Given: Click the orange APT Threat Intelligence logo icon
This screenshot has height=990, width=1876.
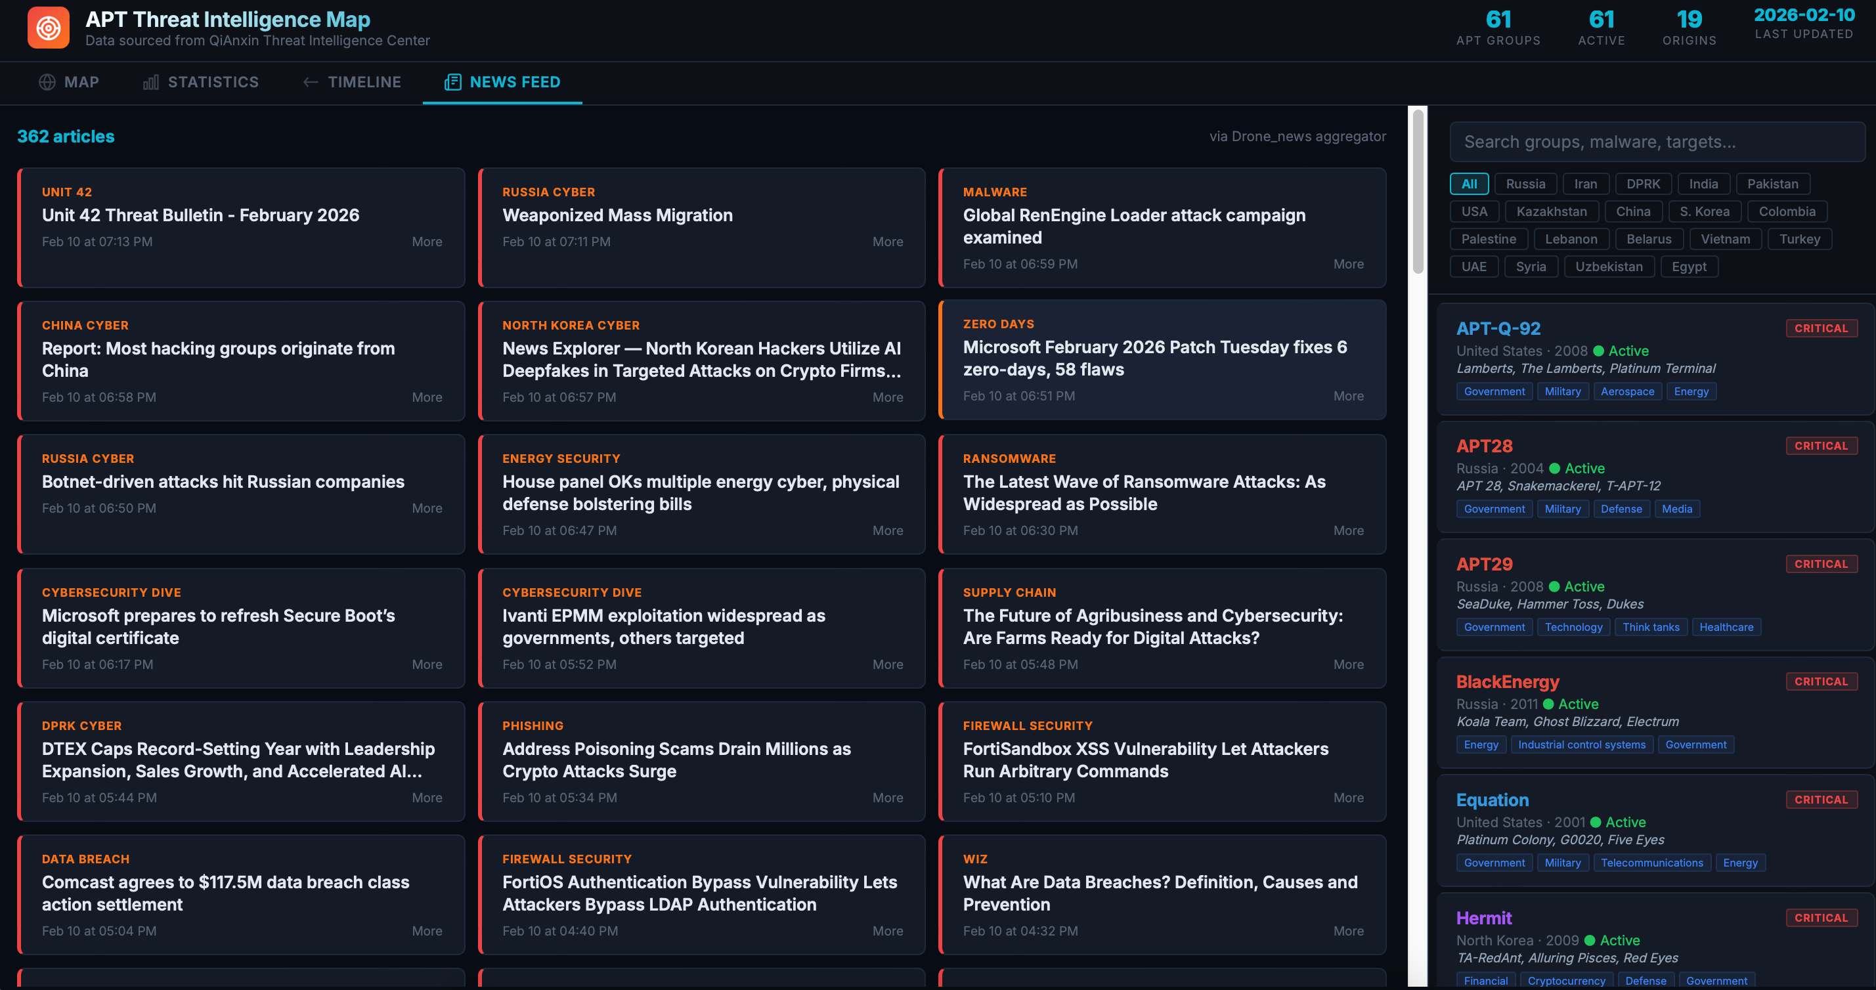Looking at the screenshot, I should click(48, 28).
